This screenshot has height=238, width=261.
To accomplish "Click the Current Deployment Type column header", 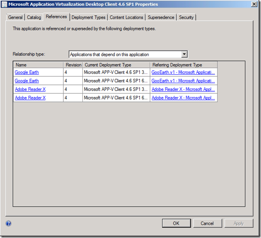I will pyautogui.click(x=116, y=65).
